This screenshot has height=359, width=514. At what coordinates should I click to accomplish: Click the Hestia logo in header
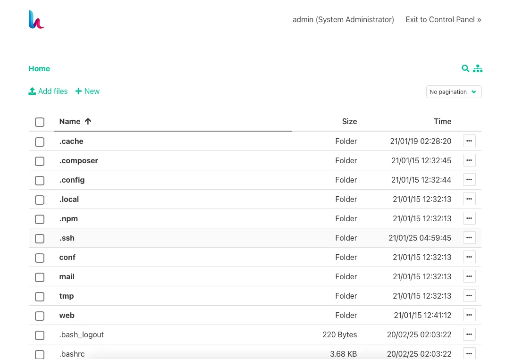pos(36,20)
